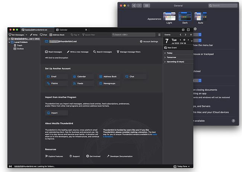Click Read messages

point(54,52)
